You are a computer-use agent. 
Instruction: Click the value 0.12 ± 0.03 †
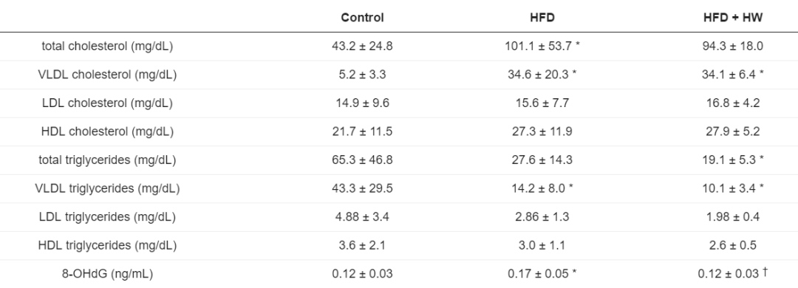coord(733,274)
